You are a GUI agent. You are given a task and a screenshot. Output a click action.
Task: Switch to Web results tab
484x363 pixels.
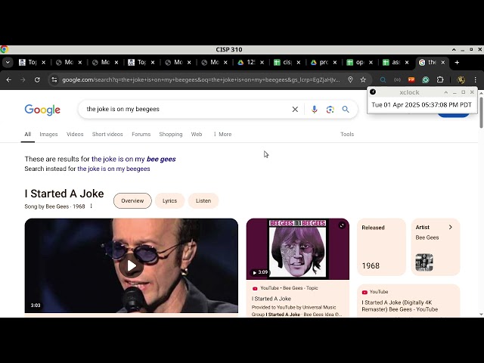(x=197, y=135)
